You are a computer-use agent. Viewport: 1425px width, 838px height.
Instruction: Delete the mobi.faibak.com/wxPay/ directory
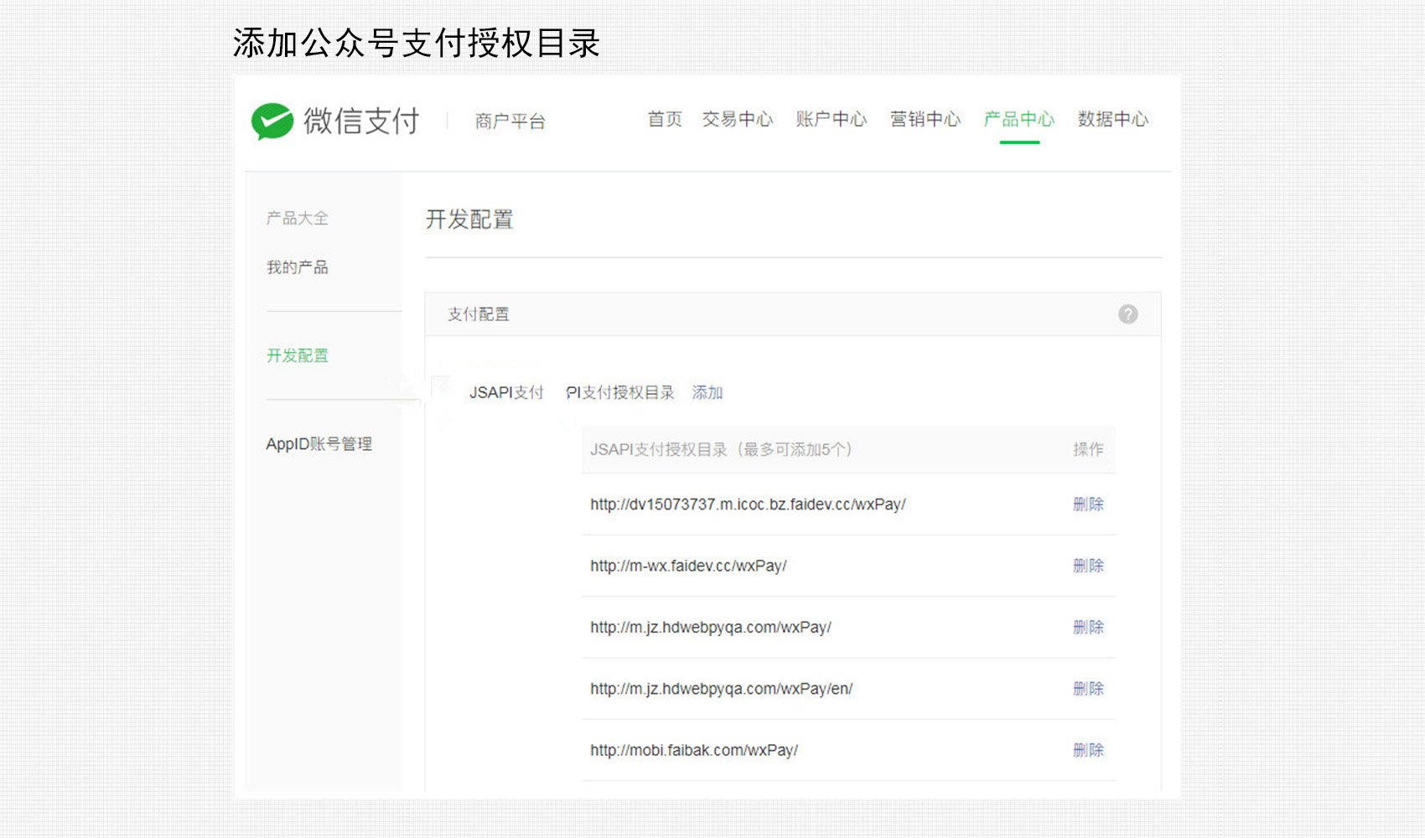1088,750
